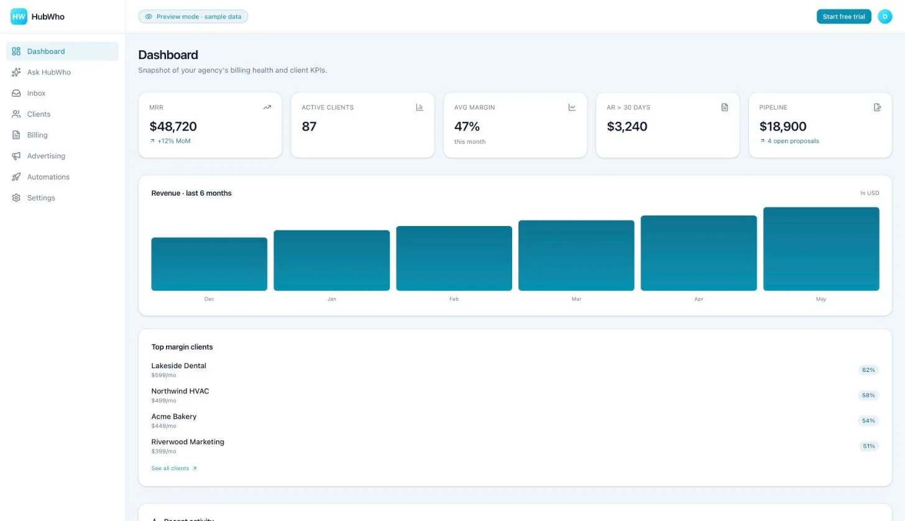905x521 pixels.
Task: Click the May revenue bar
Action: click(821, 249)
